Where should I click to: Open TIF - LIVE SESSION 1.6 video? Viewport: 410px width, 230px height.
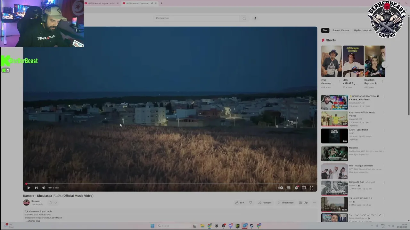tap(334, 204)
